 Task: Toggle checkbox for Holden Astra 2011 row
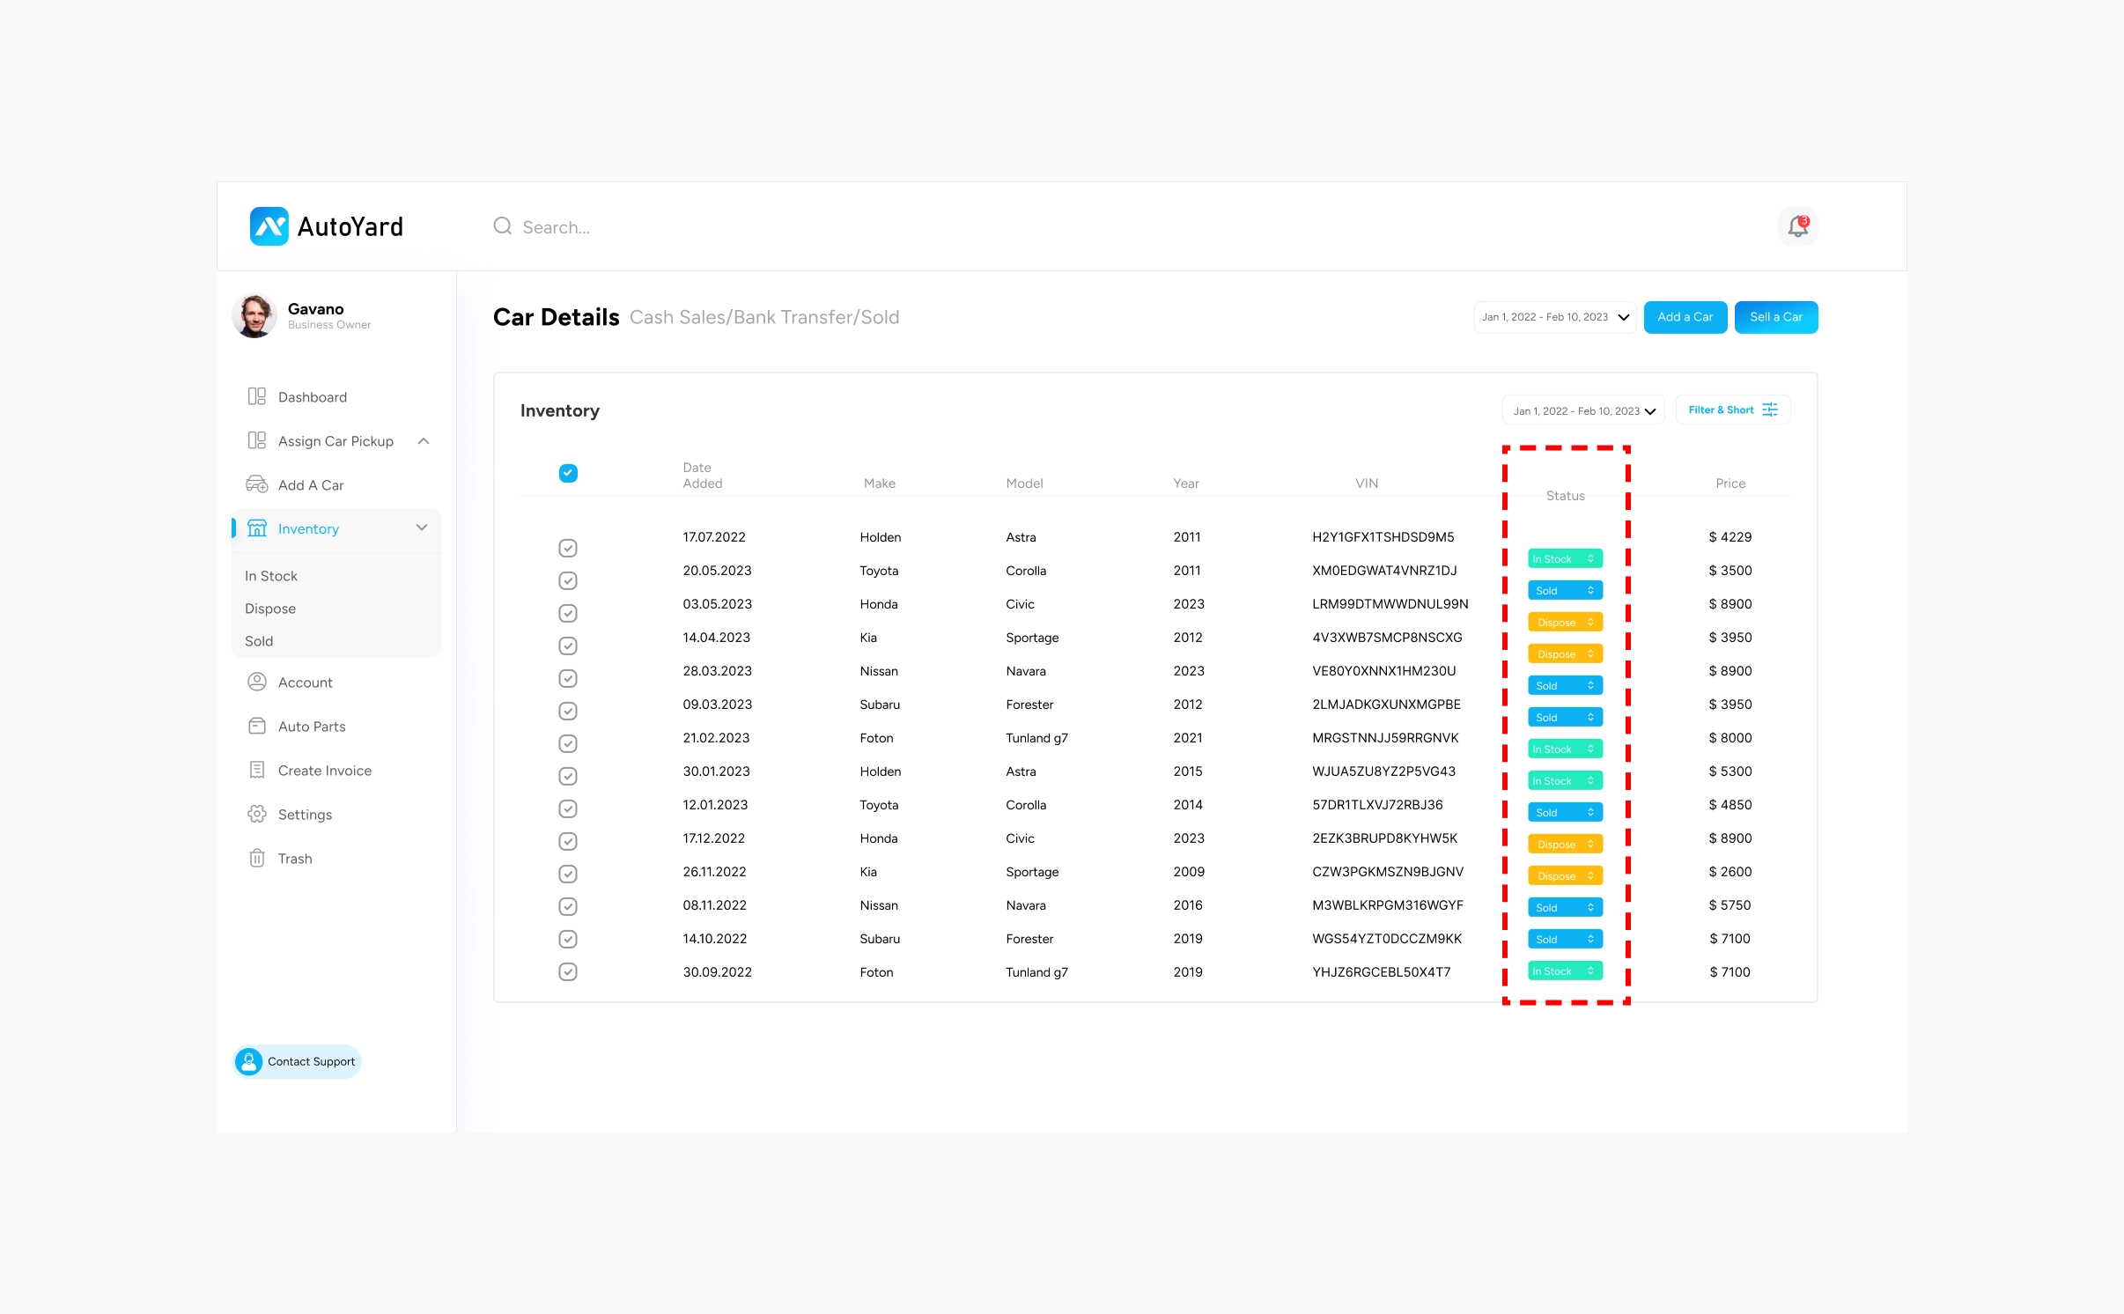[568, 548]
